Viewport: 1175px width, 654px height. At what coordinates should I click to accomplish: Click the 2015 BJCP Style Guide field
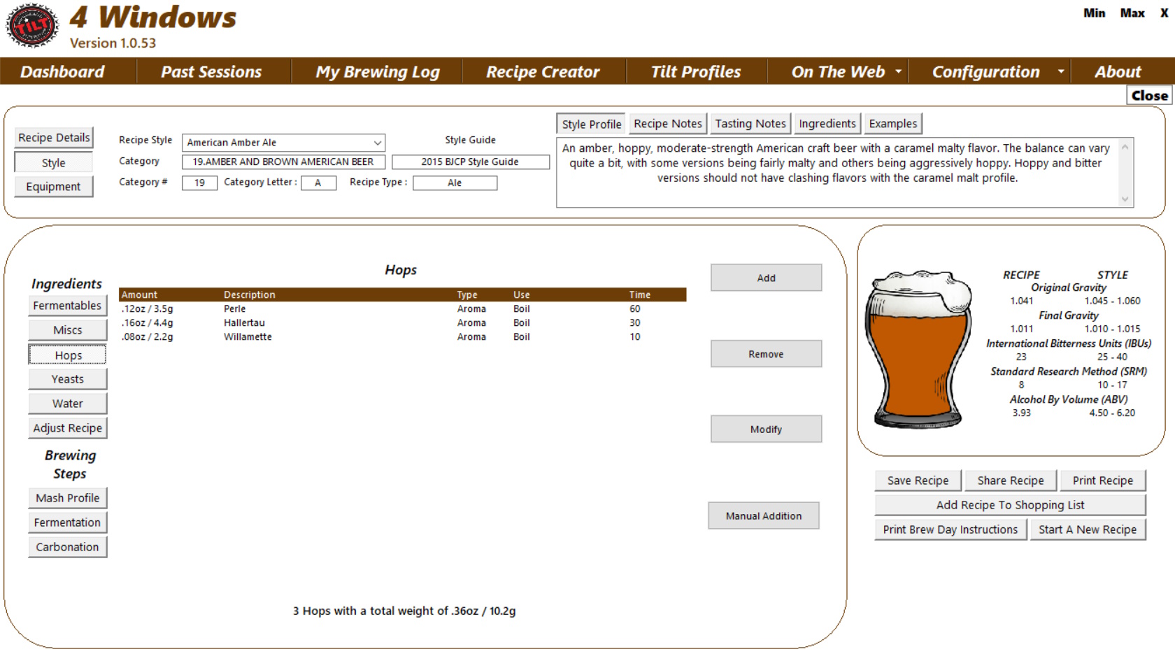[x=470, y=162]
